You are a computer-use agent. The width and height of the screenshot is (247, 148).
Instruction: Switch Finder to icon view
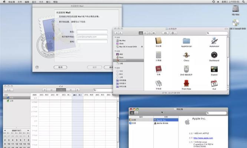tap(141, 33)
